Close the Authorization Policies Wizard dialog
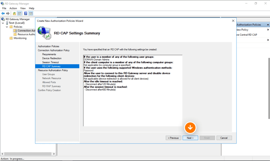The image size is (270, 161). point(233,21)
